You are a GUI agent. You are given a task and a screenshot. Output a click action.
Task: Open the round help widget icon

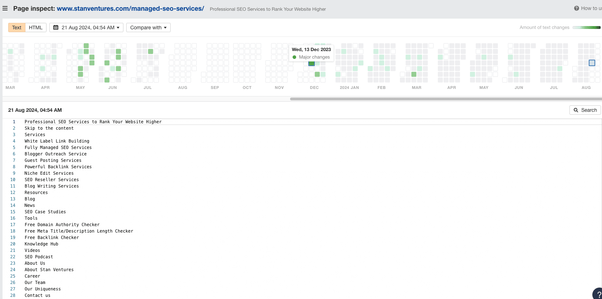pyautogui.click(x=598, y=294)
